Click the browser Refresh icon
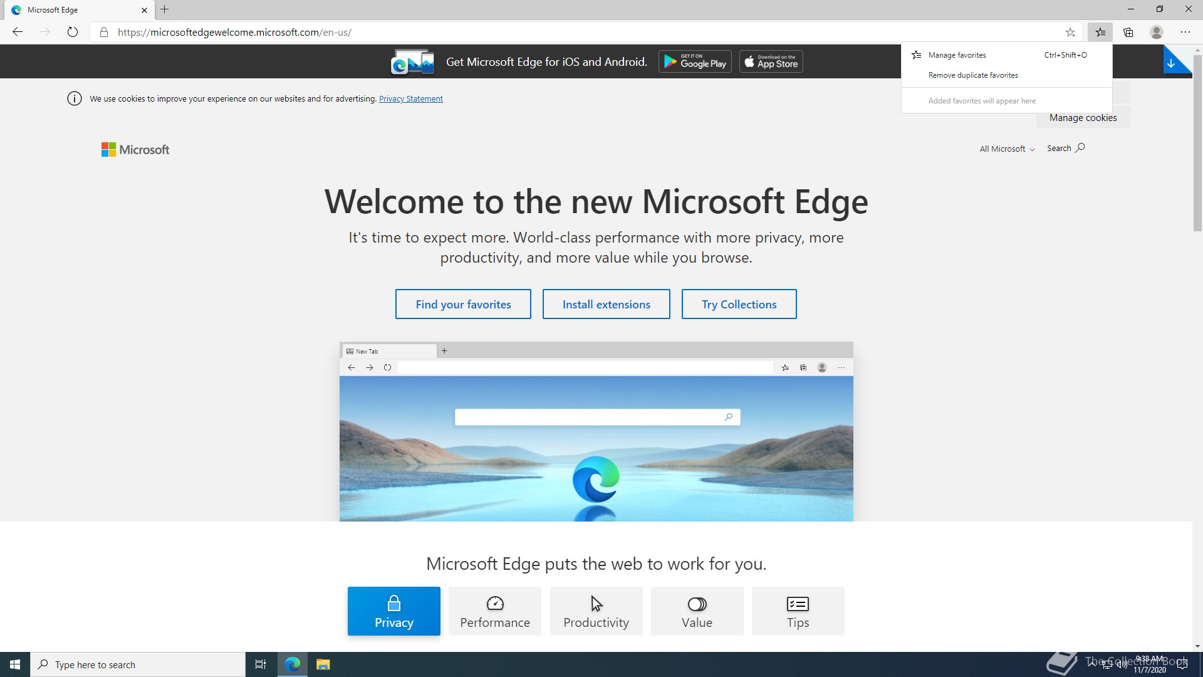Image resolution: width=1203 pixels, height=677 pixels. tap(73, 32)
